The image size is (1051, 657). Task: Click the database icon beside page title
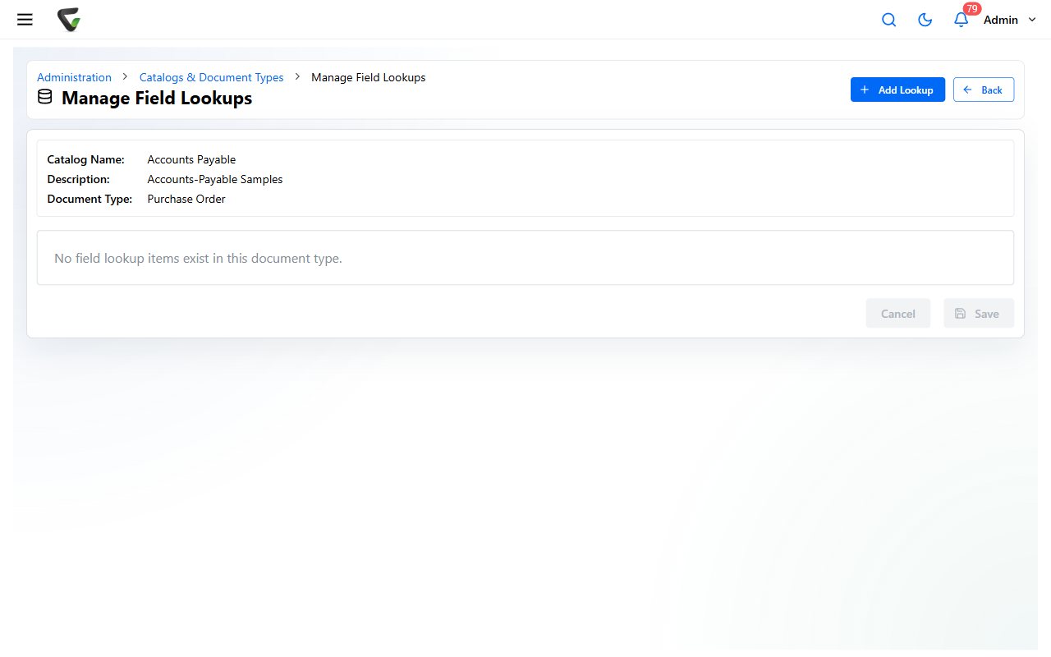45,98
